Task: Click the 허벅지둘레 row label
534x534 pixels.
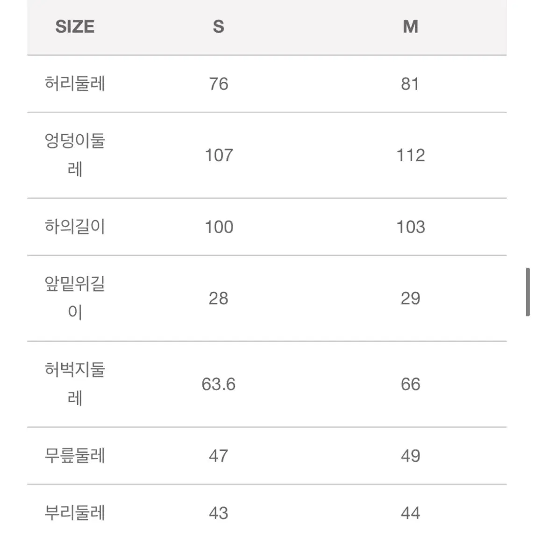Action: pos(75,384)
